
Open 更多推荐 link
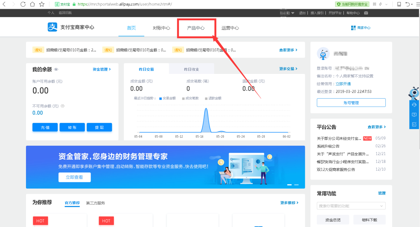pyautogui.click(x=289, y=203)
